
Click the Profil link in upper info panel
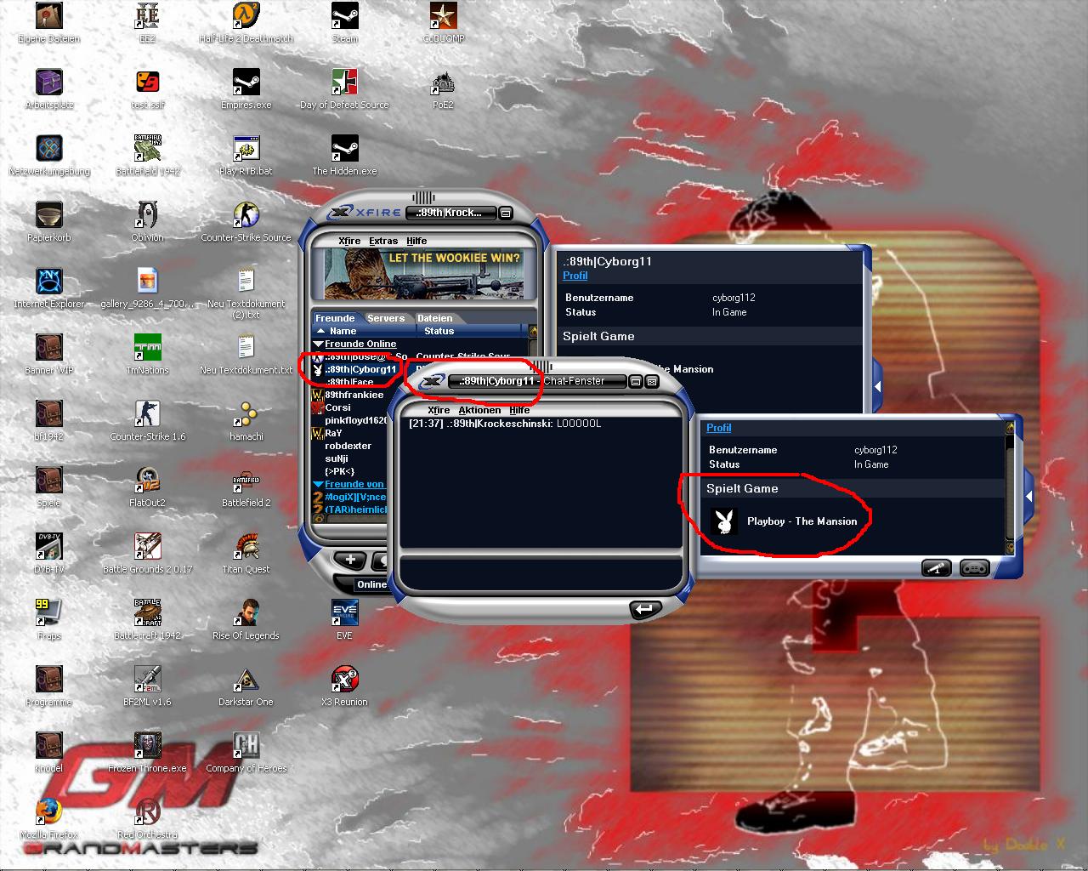pyautogui.click(x=575, y=276)
